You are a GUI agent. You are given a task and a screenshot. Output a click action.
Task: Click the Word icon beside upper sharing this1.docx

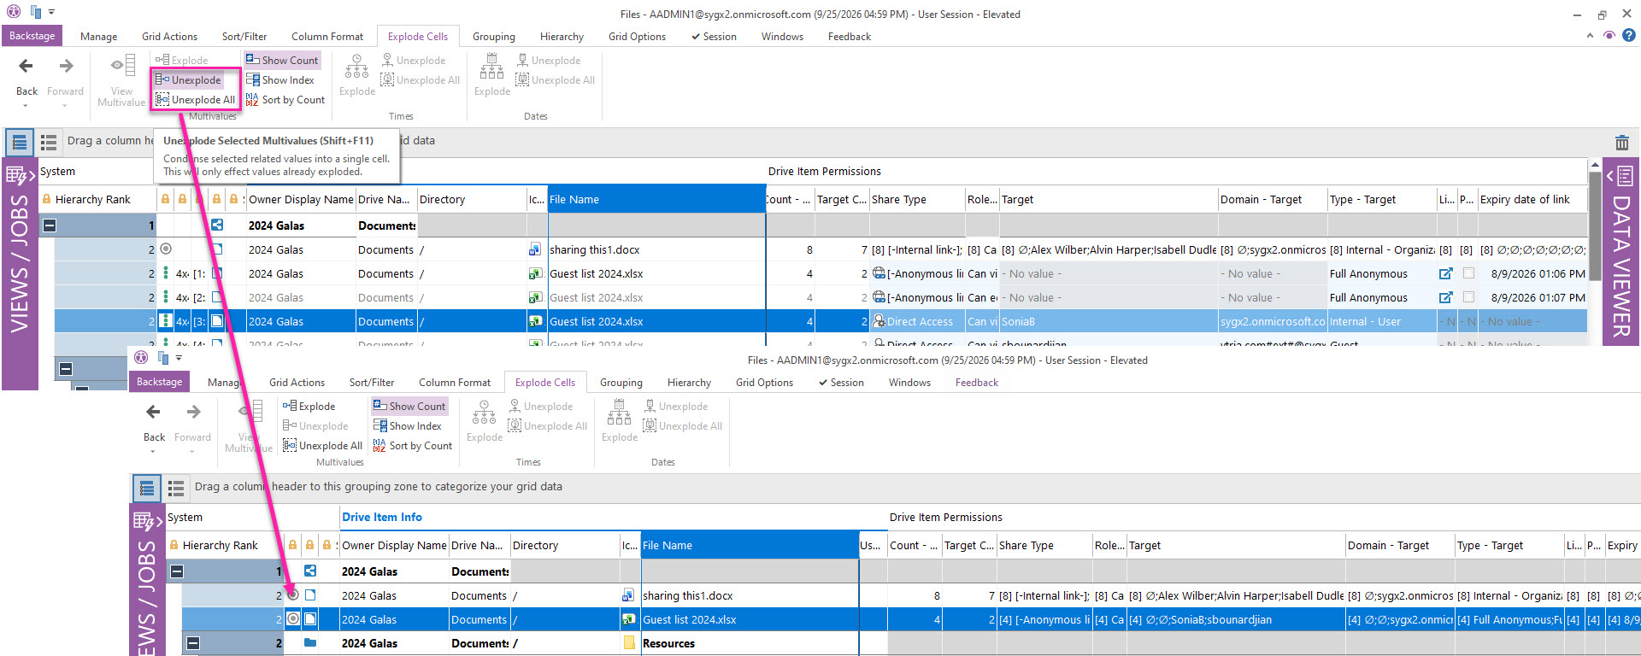pos(535,250)
